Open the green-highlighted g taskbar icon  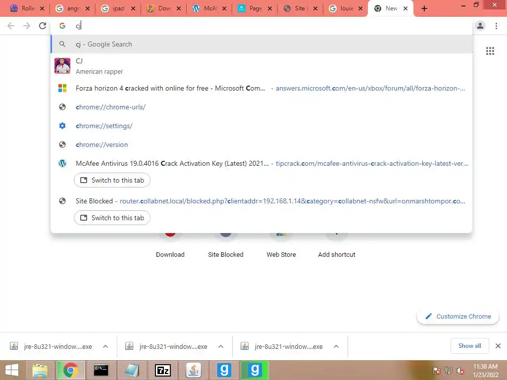[255, 370]
